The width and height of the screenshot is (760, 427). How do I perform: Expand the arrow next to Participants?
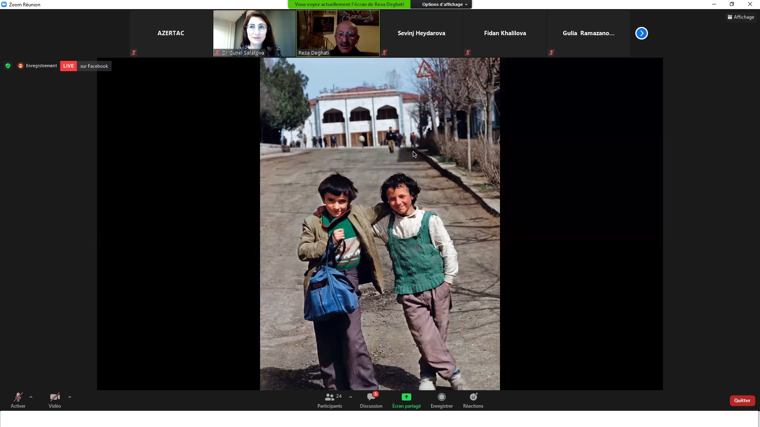(351, 397)
